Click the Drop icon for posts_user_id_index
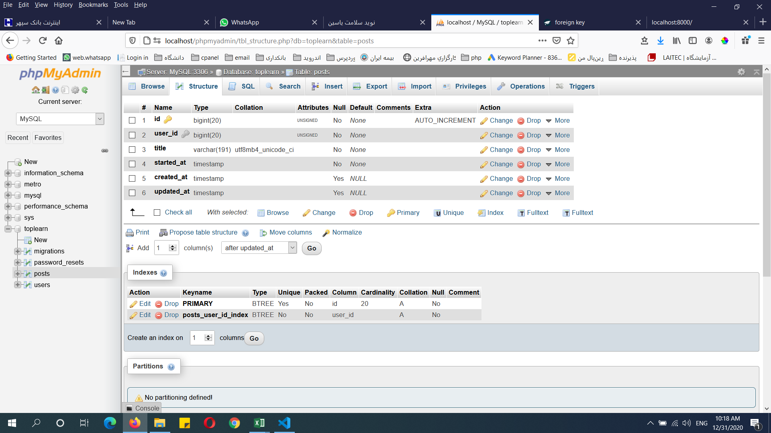The height and width of the screenshot is (433, 771). (x=158, y=315)
